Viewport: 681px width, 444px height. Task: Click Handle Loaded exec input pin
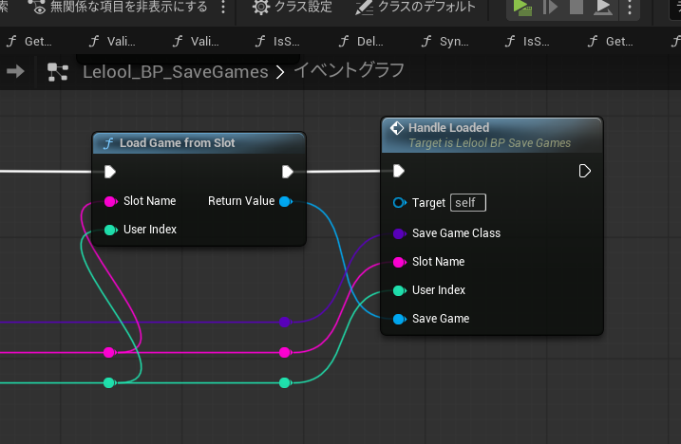pyautogui.click(x=399, y=171)
